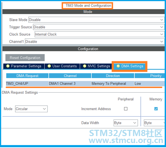
Task: Select the TIM3_CH4/UP DMA request cell
Action: point(27,83)
